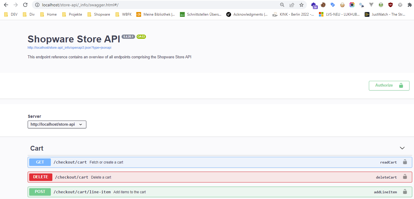
Task: Open the Vue devtools extension icon
Action: click(x=371, y=5)
